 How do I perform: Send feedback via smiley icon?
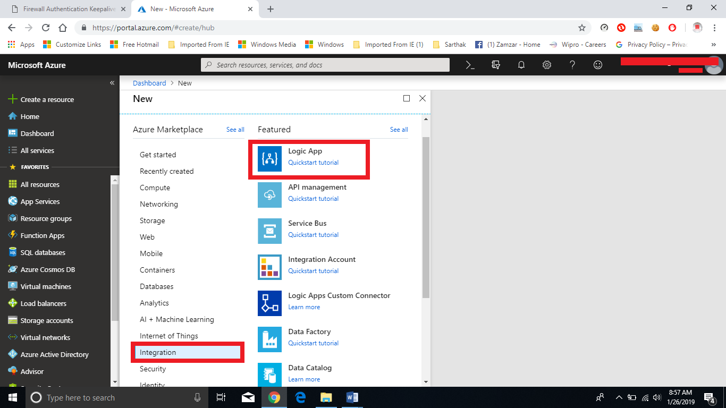(598, 65)
